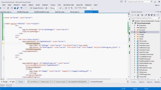Click the notifications filter funnel icon

(125, 2)
